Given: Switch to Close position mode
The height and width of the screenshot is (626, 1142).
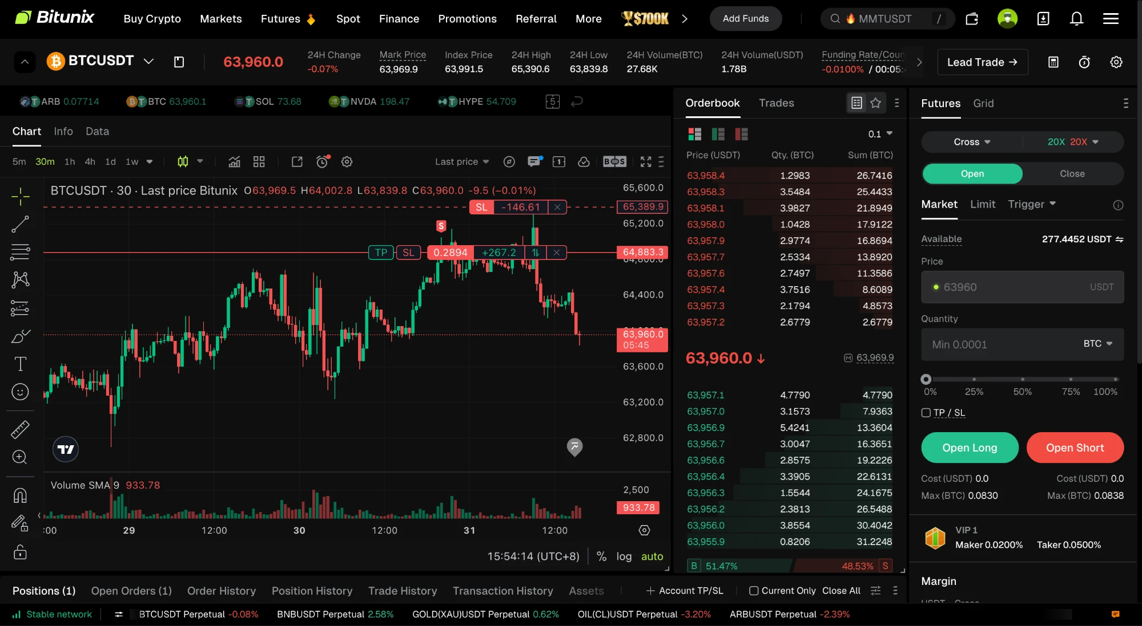Looking at the screenshot, I should point(1072,174).
